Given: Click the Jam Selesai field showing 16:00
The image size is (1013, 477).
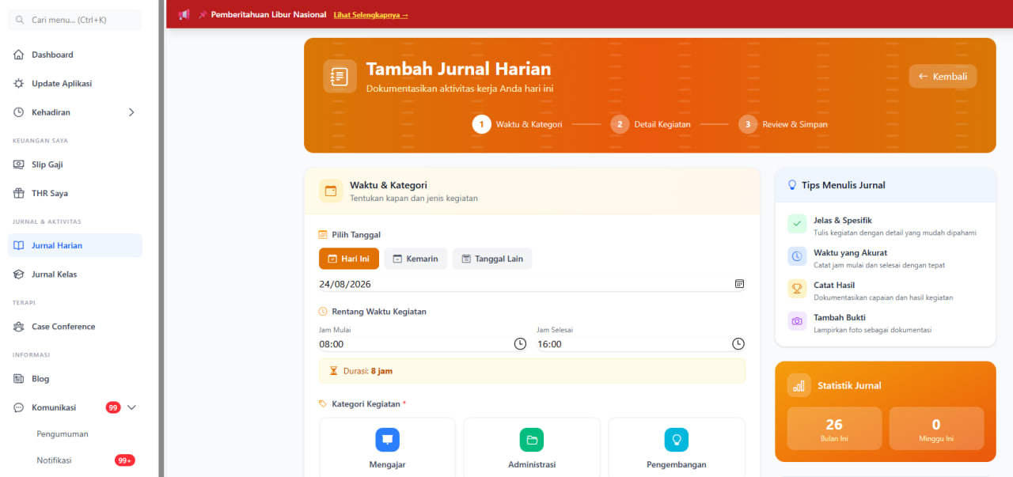Looking at the screenshot, I should tap(641, 344).
